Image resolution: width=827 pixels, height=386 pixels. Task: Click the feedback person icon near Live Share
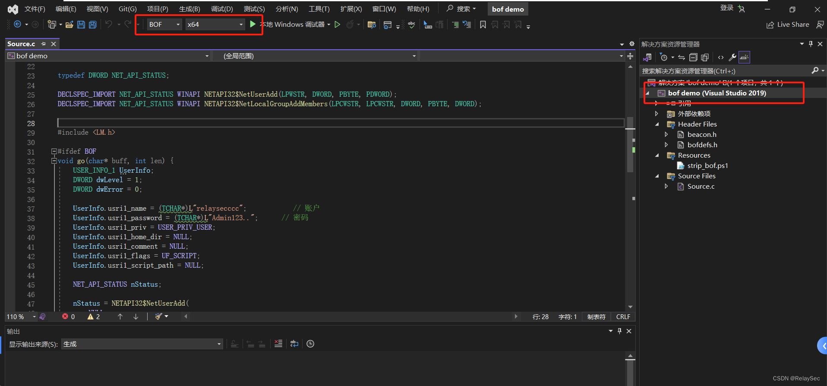(x=820, y=25)
